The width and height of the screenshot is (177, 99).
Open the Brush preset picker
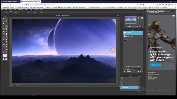click(x=11, y=12)
